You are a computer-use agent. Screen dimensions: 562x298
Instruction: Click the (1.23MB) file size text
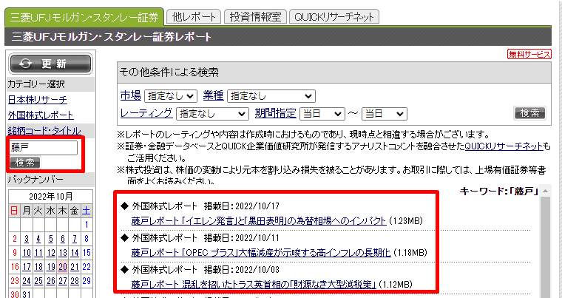406,221
